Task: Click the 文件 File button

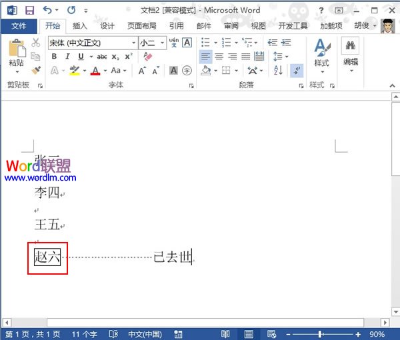Action: (19, 26)
